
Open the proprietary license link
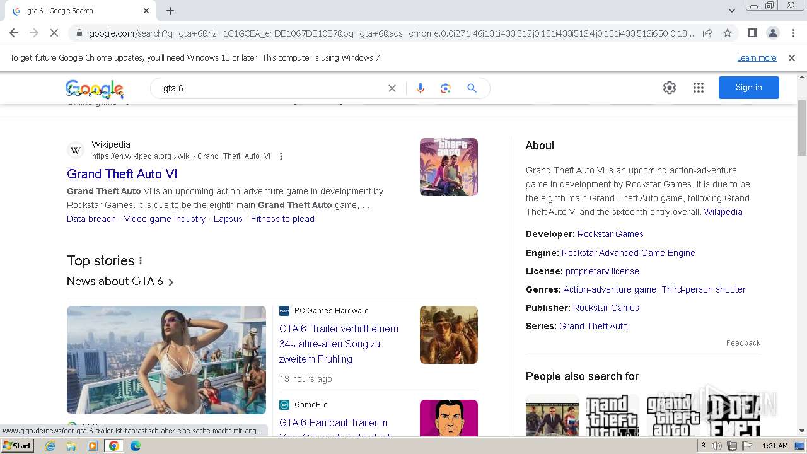(x=602, y=271)
